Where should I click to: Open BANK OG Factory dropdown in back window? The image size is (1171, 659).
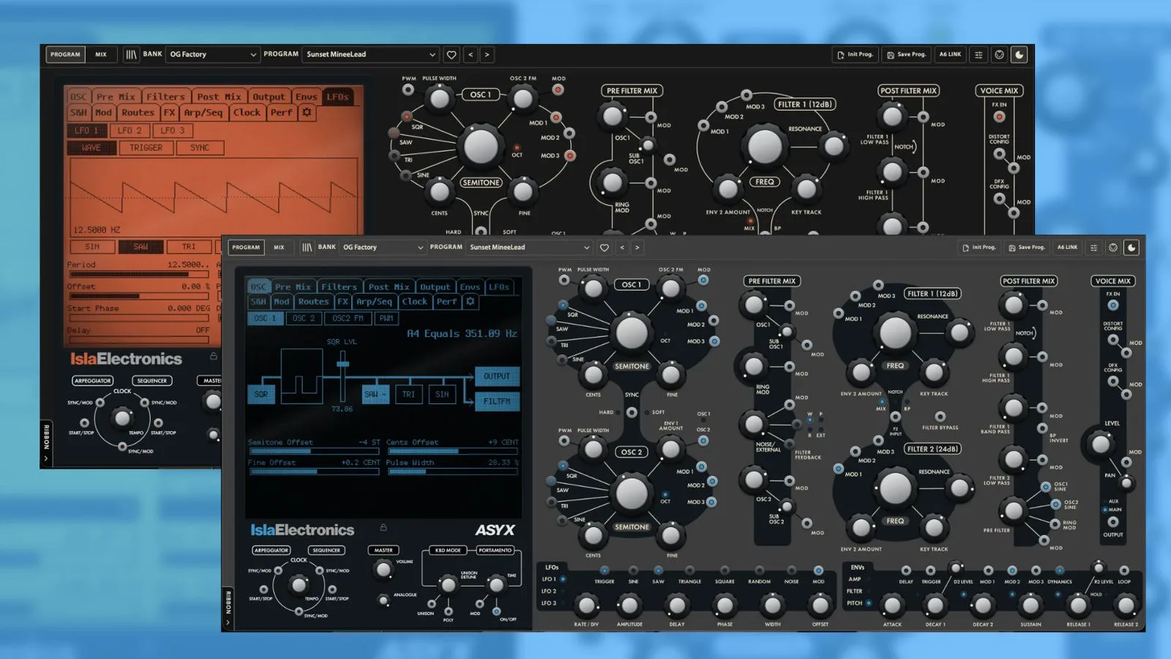pyautogui.click(x=212, y=54)
